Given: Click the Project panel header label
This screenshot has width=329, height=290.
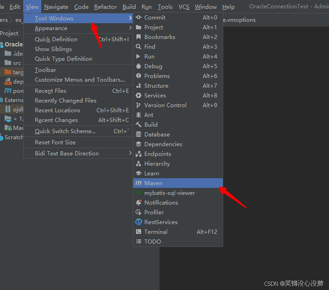Looking at the screenshot, I should [9, 33].
